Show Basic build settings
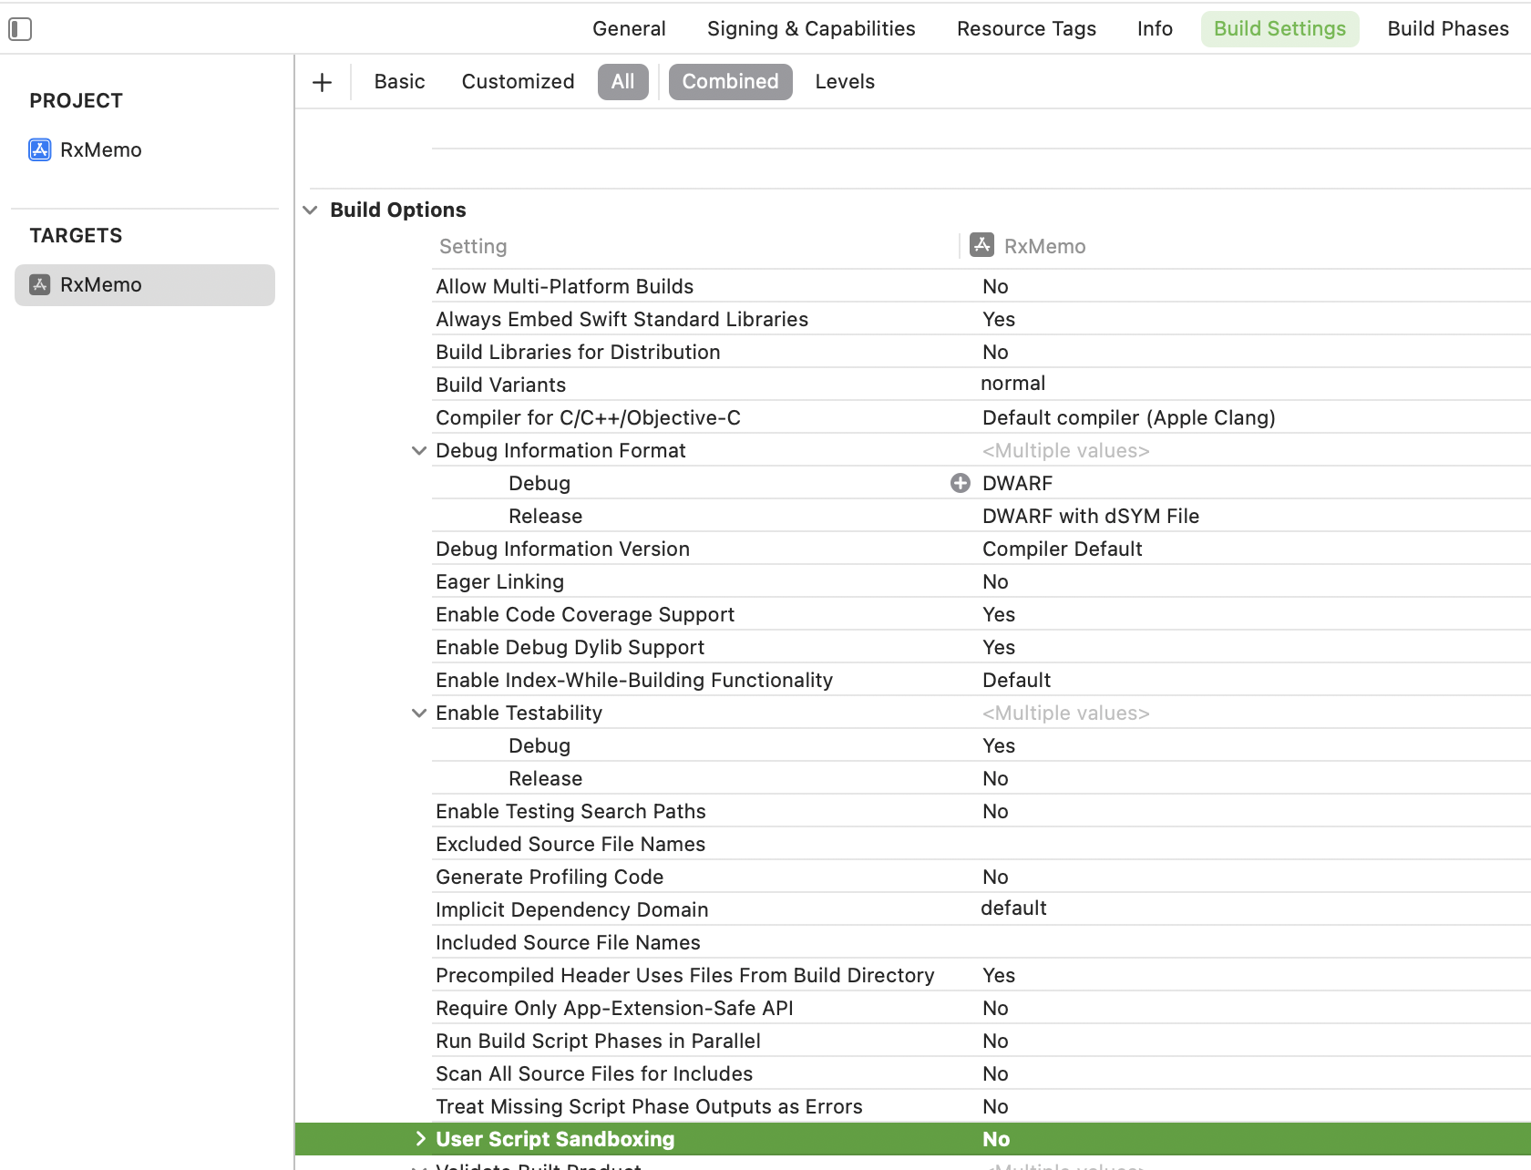 [399, 82]
